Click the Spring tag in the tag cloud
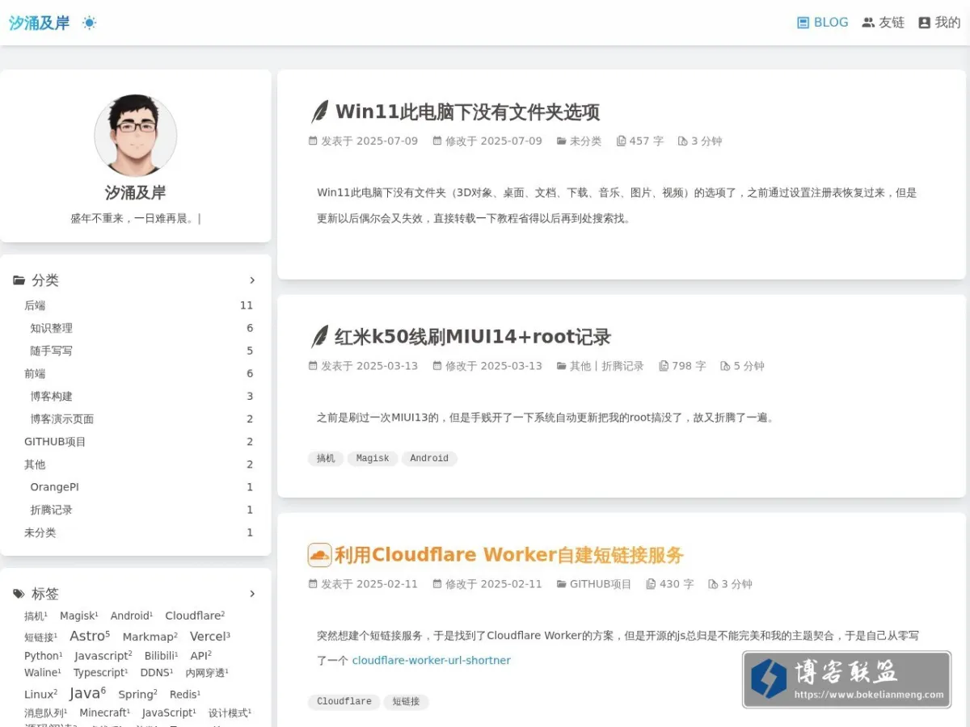Image resolution: width=970 pixels, height=727 pixels. click(x=138, y=694)
